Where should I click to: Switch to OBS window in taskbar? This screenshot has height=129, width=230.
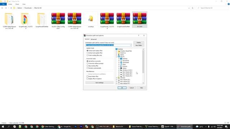103,126
